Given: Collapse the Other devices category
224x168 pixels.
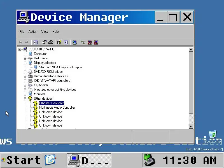Looking at the screenshot, I should click(x=25, y=99).
